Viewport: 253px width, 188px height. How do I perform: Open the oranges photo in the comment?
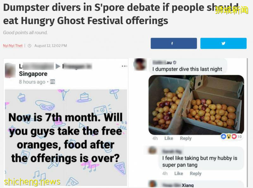(x=196, y=104)
